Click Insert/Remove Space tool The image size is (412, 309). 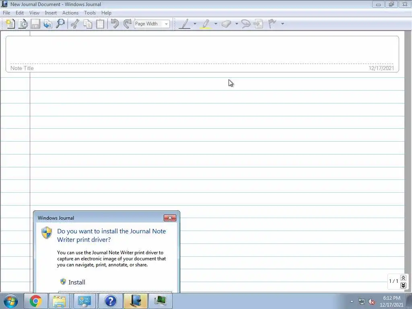259,24
